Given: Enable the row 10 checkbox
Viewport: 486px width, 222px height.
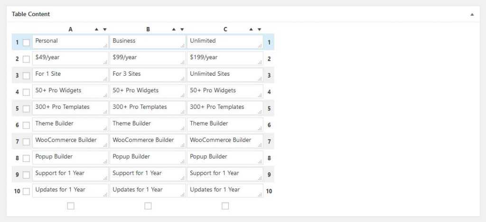Looking at the screenshot, I should (26, 191).
